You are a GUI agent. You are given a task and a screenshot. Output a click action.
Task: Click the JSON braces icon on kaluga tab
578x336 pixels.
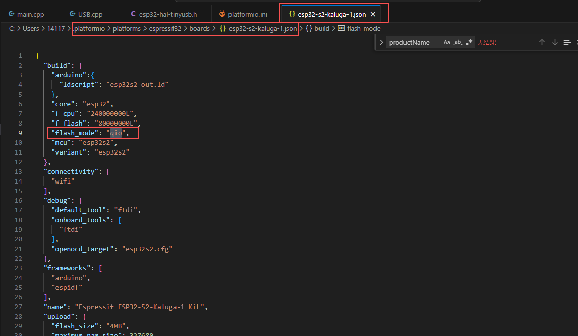292,14
